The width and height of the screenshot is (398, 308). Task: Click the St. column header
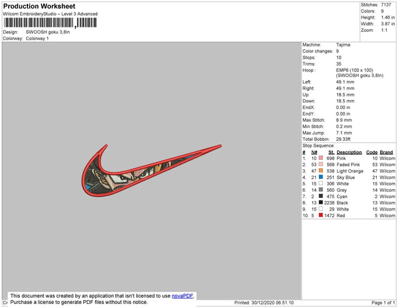point(331,152)
